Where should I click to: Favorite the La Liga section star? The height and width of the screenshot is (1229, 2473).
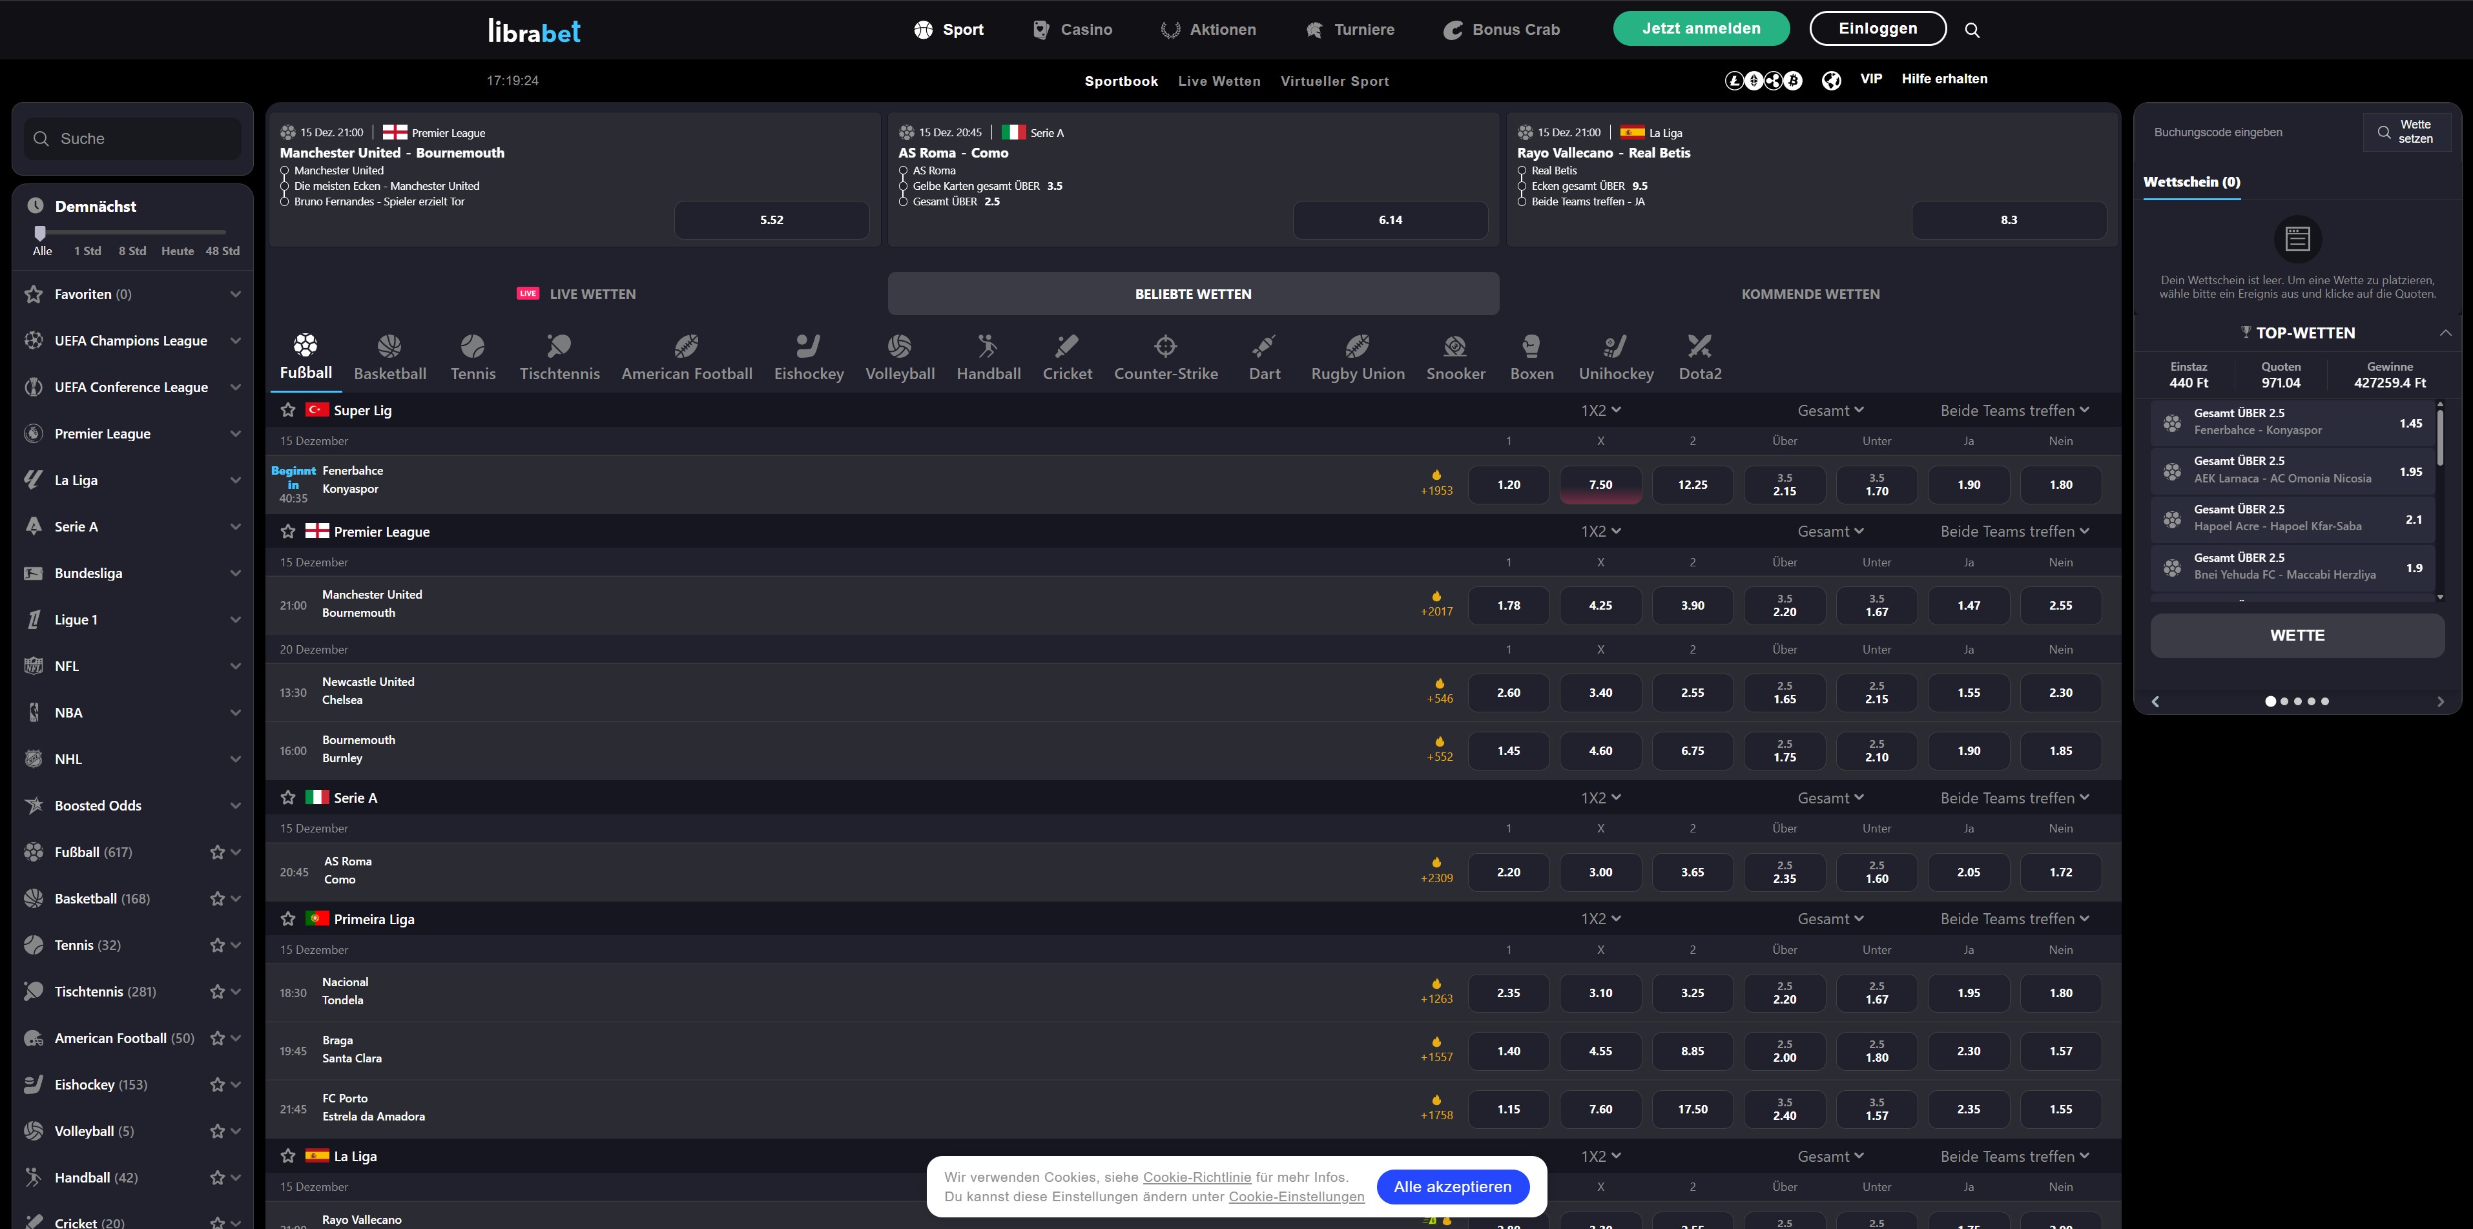click(288, 1156)
